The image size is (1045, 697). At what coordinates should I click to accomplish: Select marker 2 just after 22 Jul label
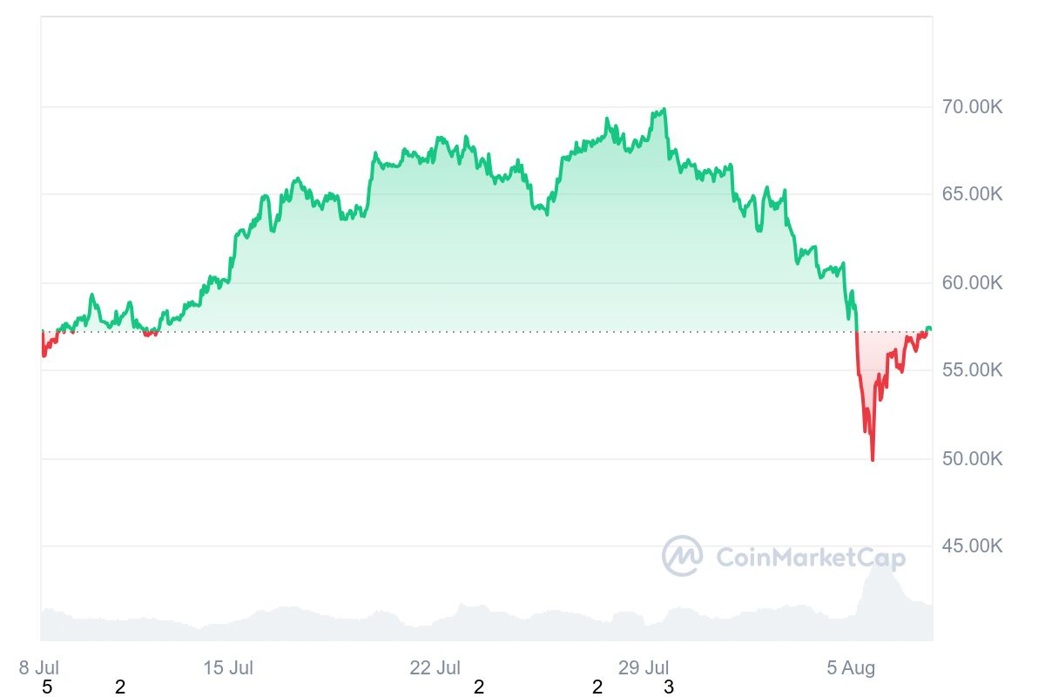[479, 687]
